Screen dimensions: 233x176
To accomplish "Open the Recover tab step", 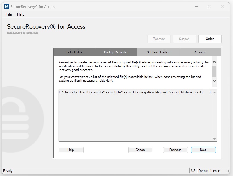I will point(200,52).
